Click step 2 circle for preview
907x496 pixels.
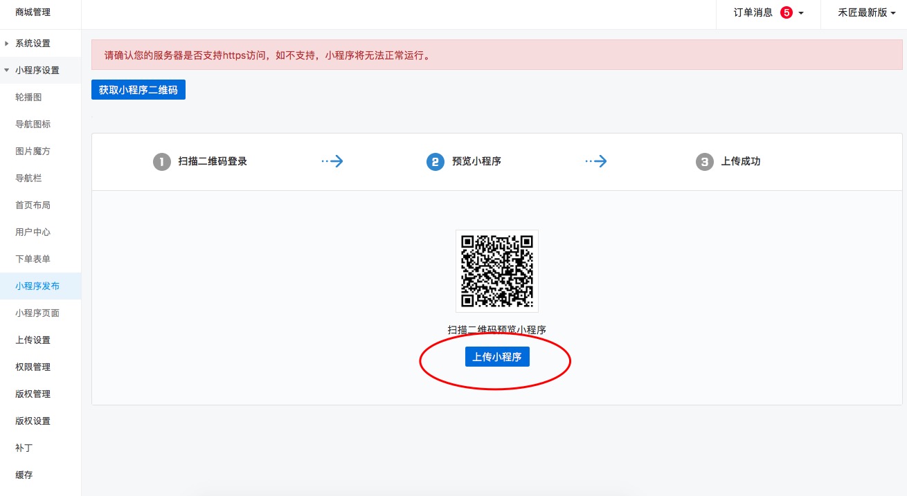tap(435, 162)
